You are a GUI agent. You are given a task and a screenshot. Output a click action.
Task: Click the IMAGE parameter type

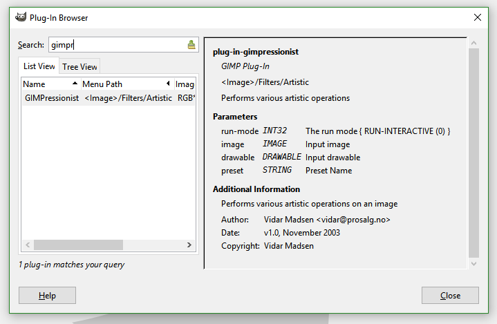[274, 144]
